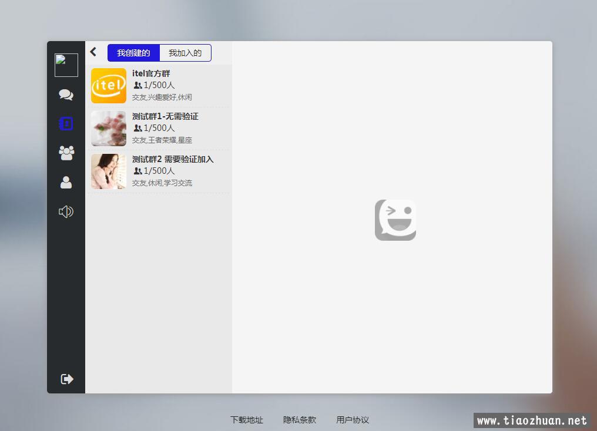Select the itel官方群 group name
The image size is (597, 431).
tap(151, 73)
